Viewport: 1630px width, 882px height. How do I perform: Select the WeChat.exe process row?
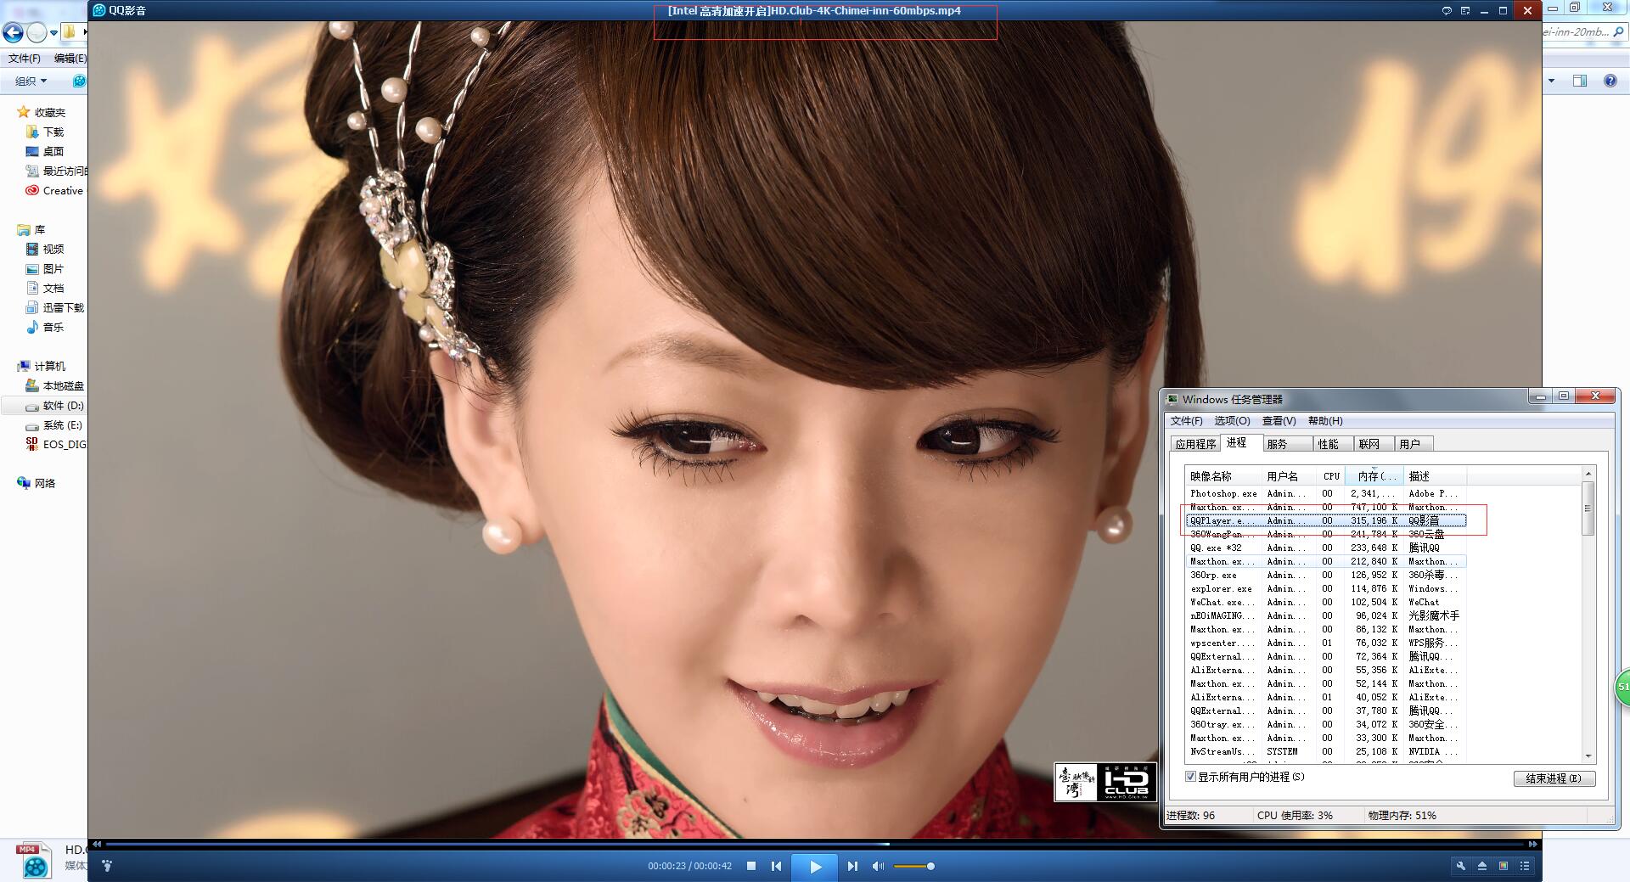tap(1326, 602)
